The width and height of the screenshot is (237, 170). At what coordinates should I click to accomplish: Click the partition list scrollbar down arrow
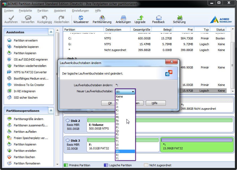click(232, 91)
